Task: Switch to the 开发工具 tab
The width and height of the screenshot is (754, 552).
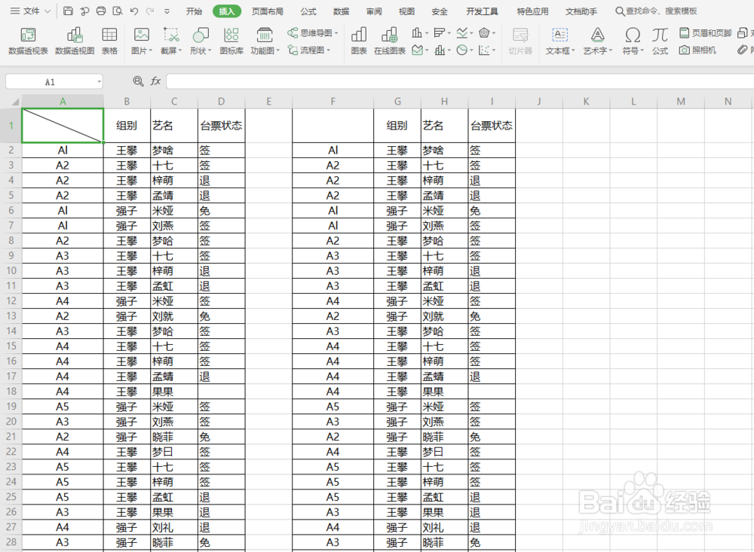Action: tap(482, 11)
